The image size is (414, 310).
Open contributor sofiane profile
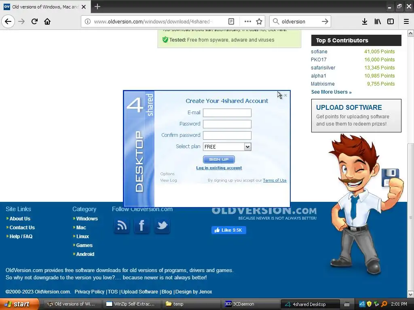click(319, 52)
